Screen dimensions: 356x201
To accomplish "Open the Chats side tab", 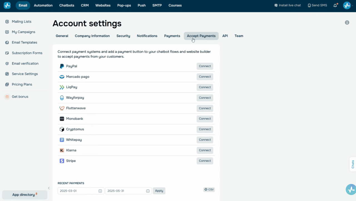I will (353, 164).
